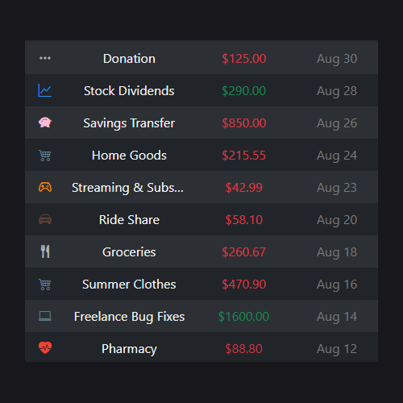Click the $1600.00 freelance income amount
The image size is (403, 403).
click(x=243, y=317)
